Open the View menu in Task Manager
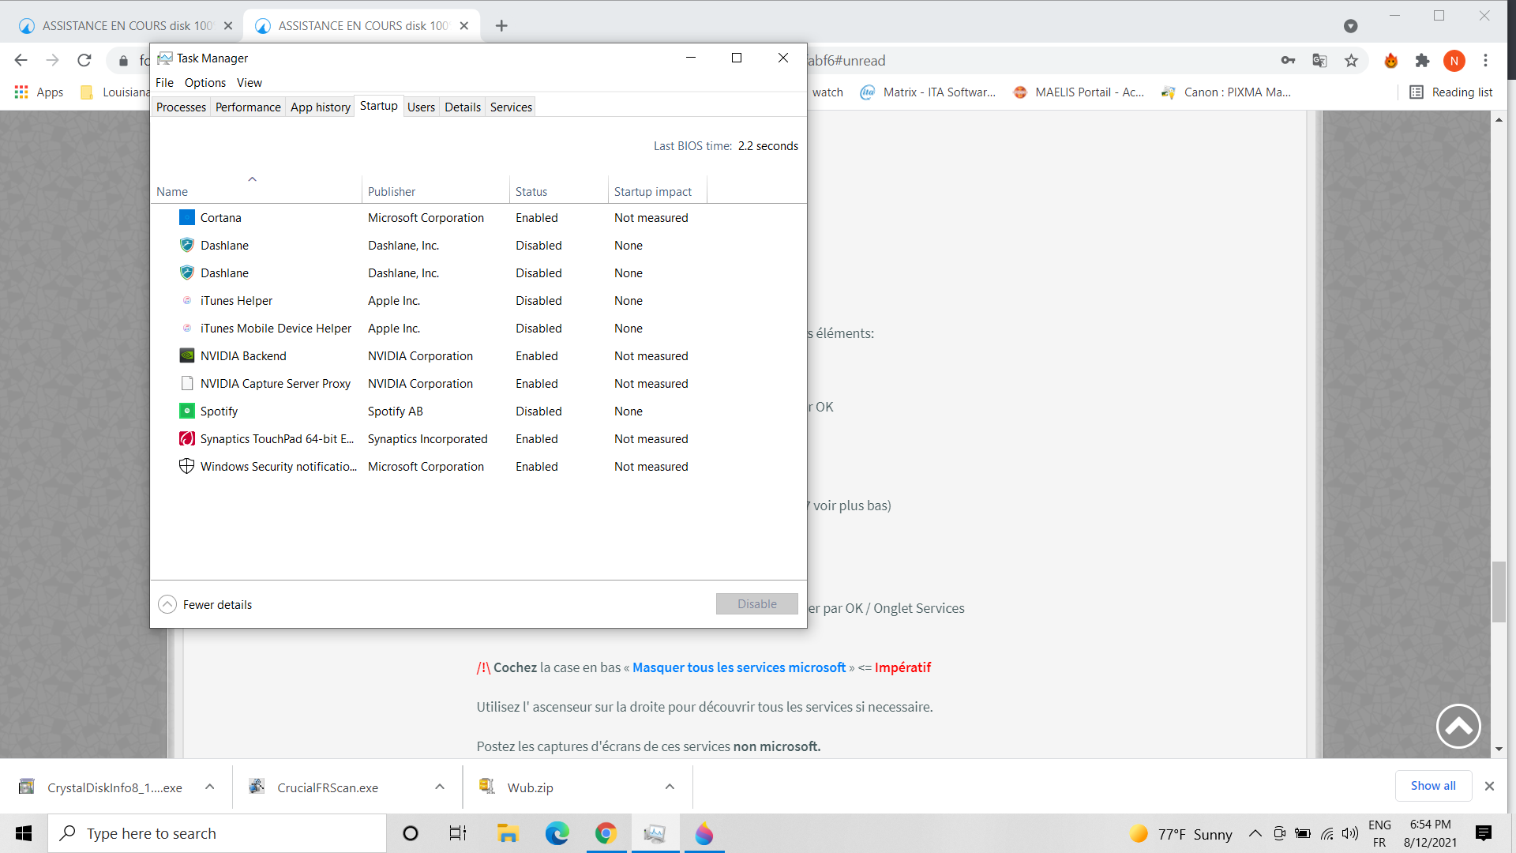The width and height of the screenshot is (1516, 853). pos(250,82)
